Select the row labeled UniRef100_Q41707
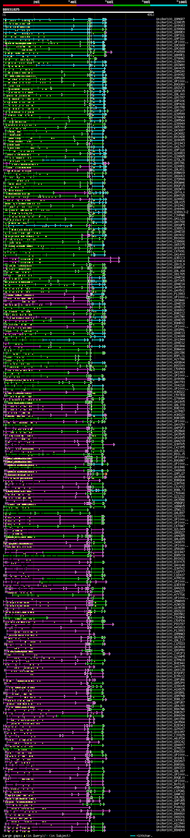This screenshot has width=190, height=838. click(170, 147)
